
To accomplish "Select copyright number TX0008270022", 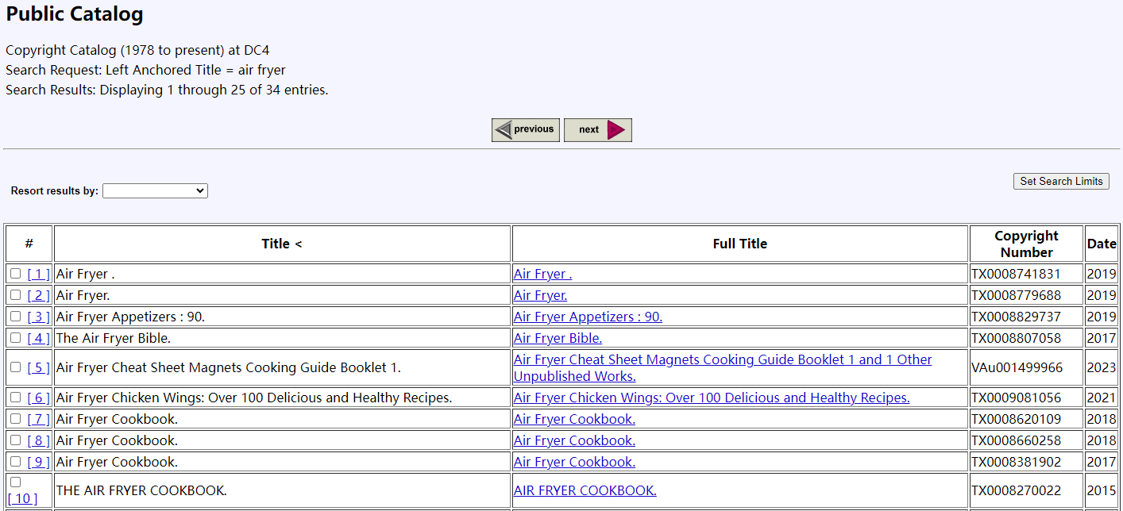I will point(1016,490).
